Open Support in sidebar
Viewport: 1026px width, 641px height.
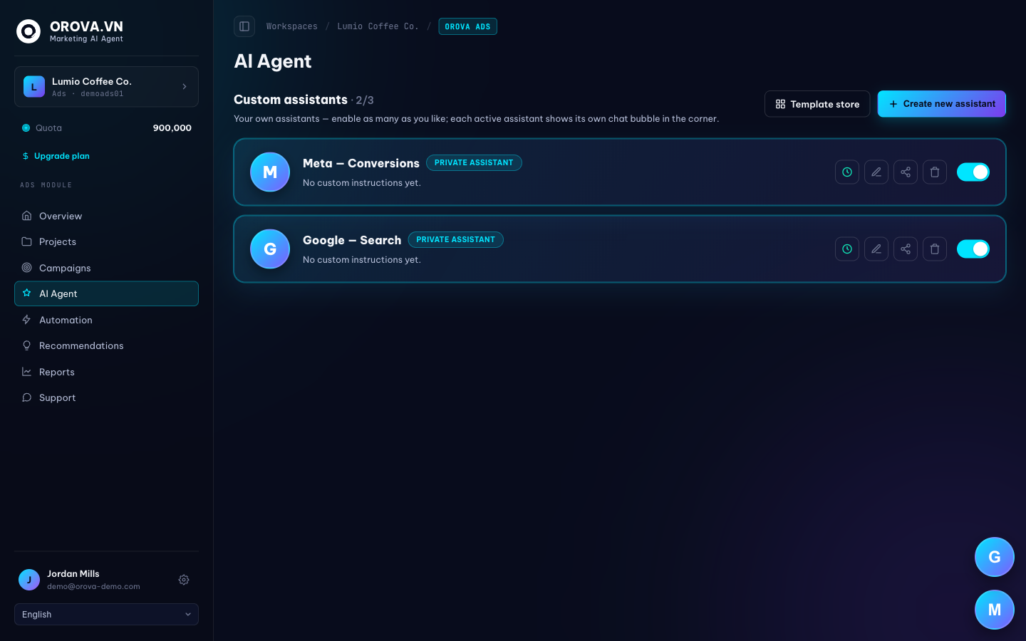coord(106,397)
